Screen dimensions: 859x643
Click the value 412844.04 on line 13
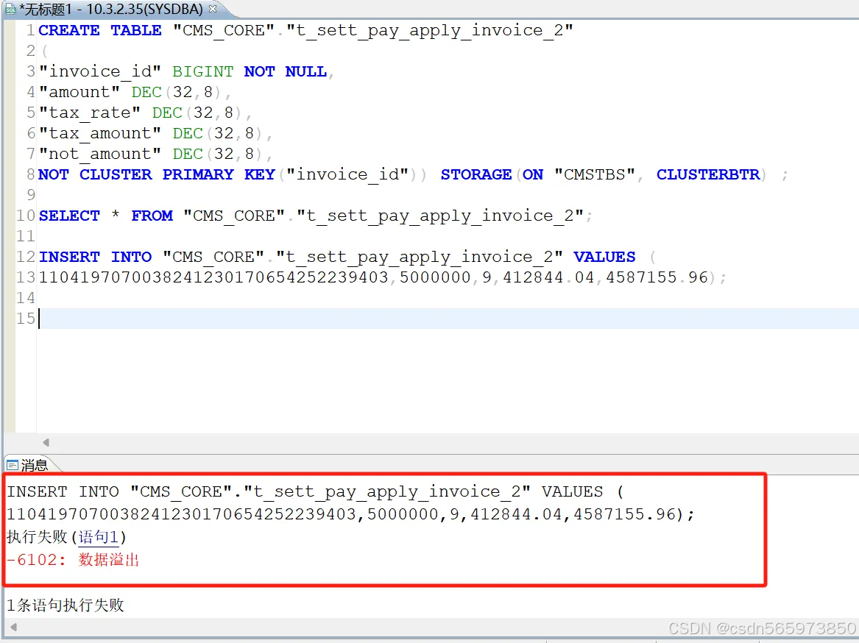pyautogui.click(x=548, y=277)
